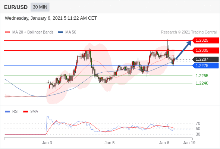Click the 9MA legend red swatch

point(25,112)
